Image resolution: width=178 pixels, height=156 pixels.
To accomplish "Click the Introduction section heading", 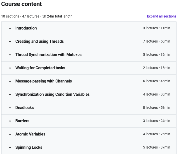I will 26,28.
